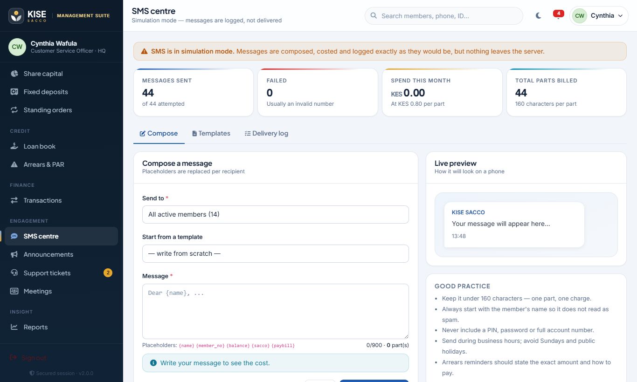Select the Transactions swap-arrows icon
Viewport: 637px width, 382px height.
(14, 200)
